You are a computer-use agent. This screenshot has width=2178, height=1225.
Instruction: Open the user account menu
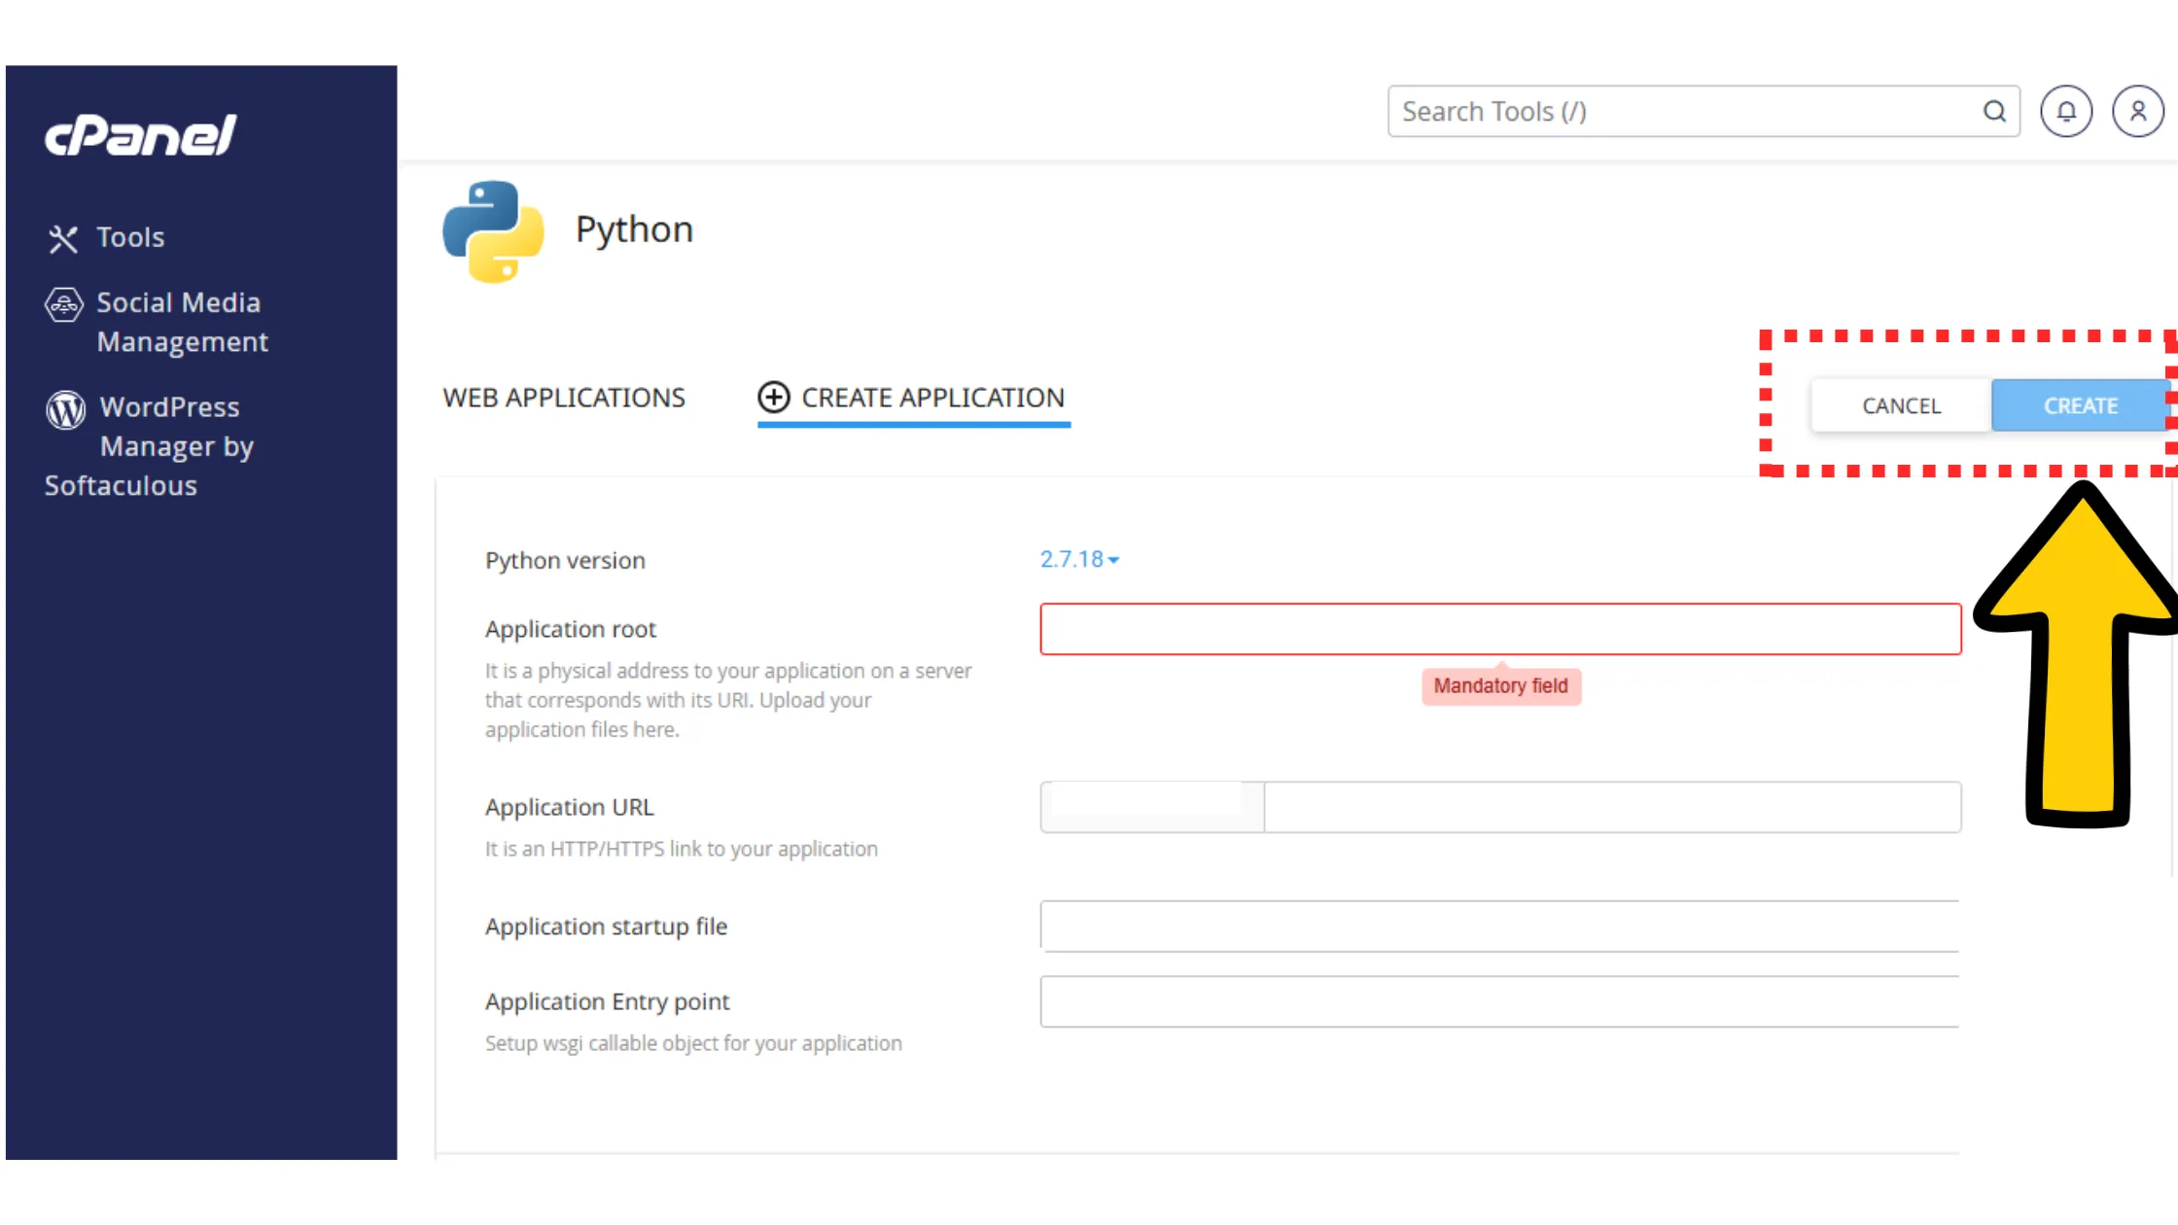coord(2138,112)
